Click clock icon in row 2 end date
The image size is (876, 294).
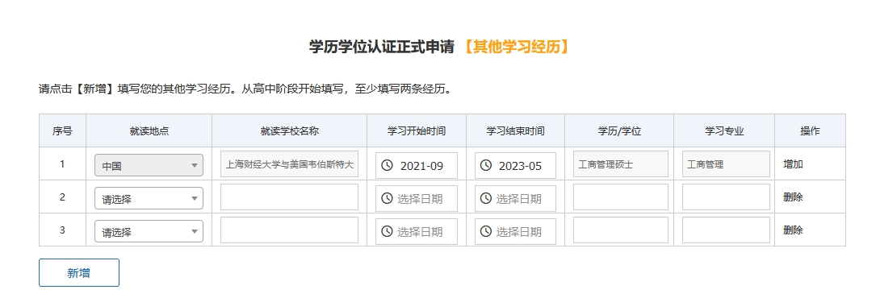(x=485, y=198)
